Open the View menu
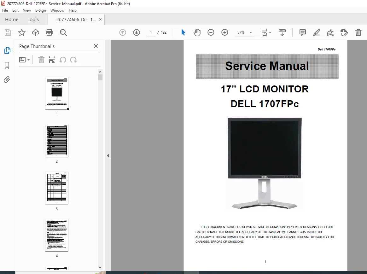Viewport: 367px width, 274px height. click(x=27, y=10)
